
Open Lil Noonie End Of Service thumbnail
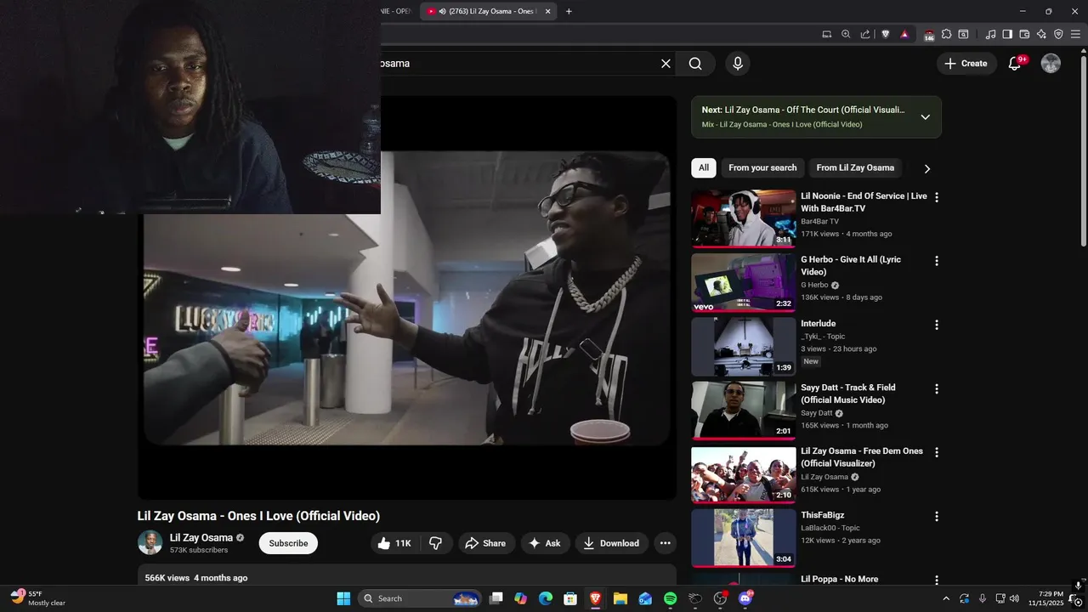tap(744, 218)
